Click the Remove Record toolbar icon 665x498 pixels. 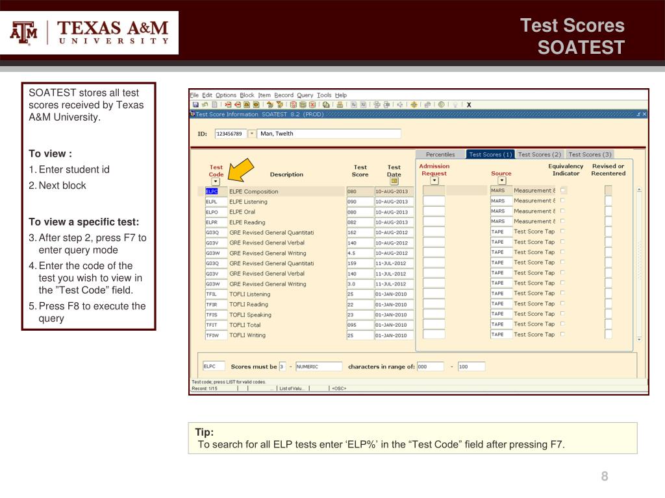click(238, 104)
